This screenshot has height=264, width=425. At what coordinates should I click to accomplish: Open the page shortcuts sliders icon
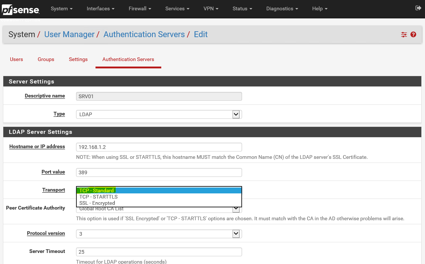[x=404, y=35]
